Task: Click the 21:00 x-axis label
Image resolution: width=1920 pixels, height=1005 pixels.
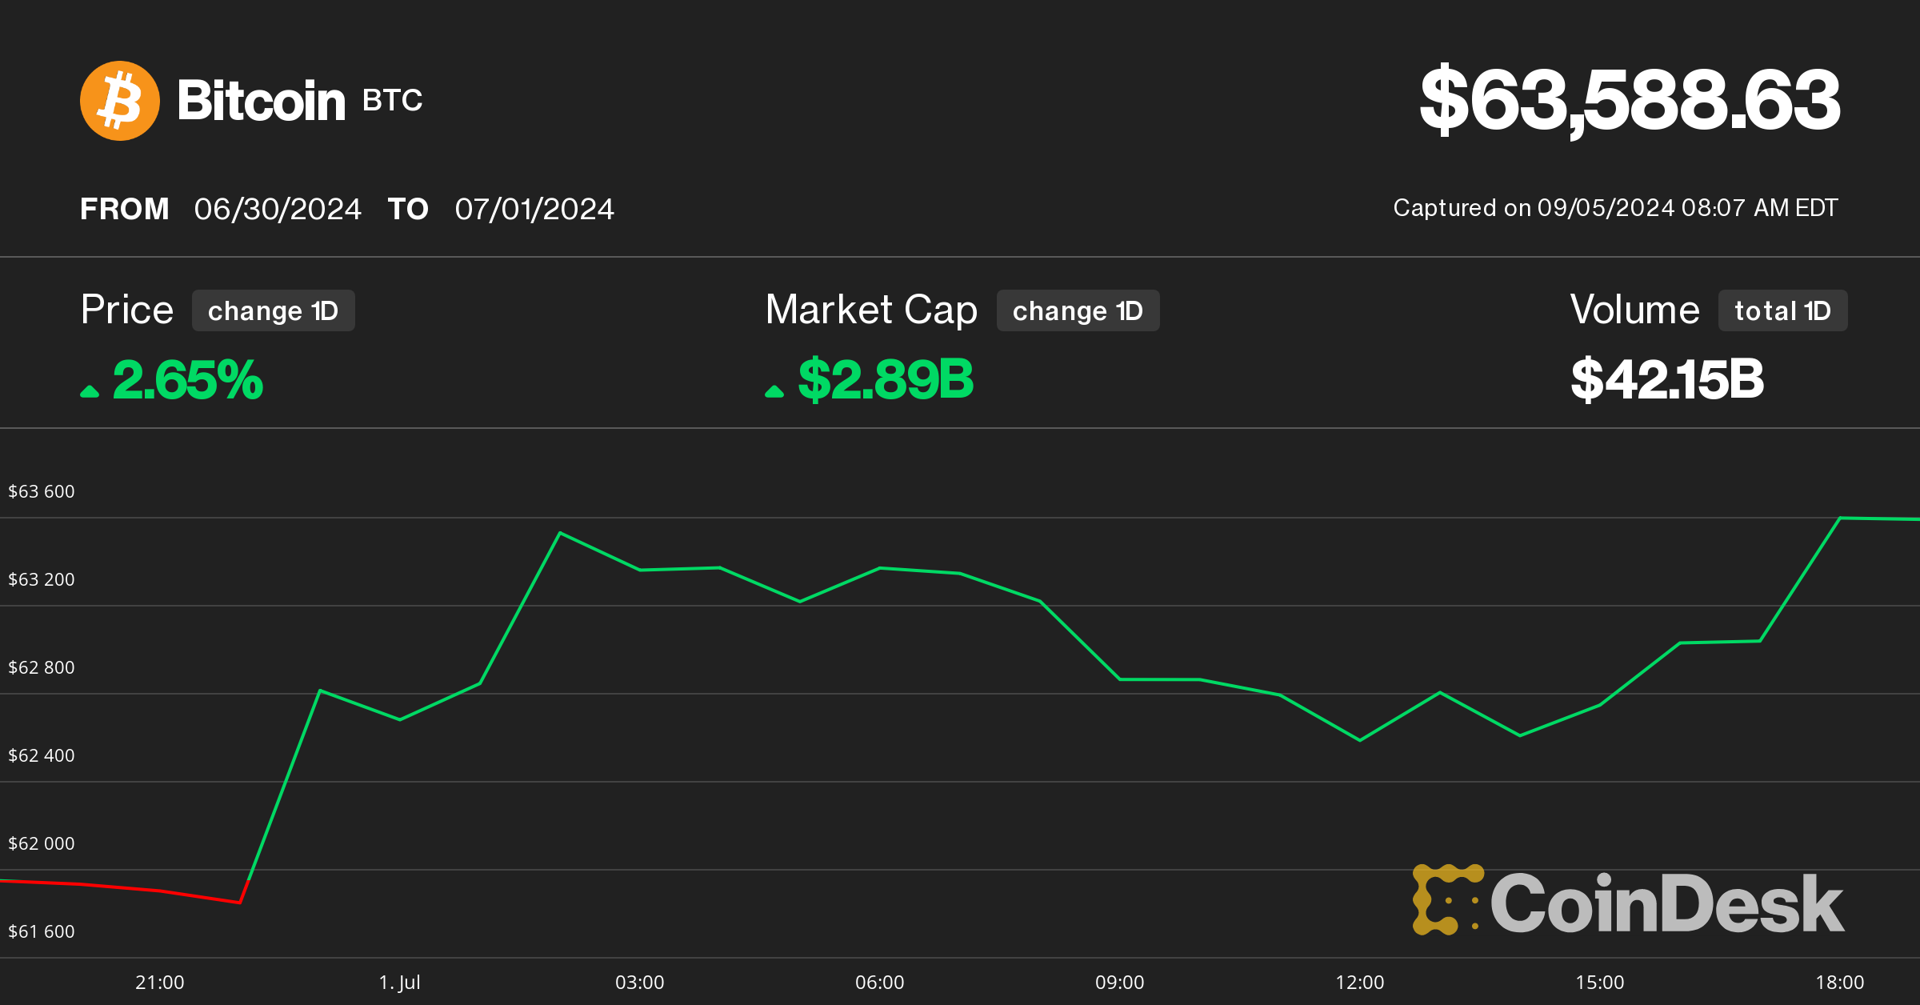Action: (160, 983)
